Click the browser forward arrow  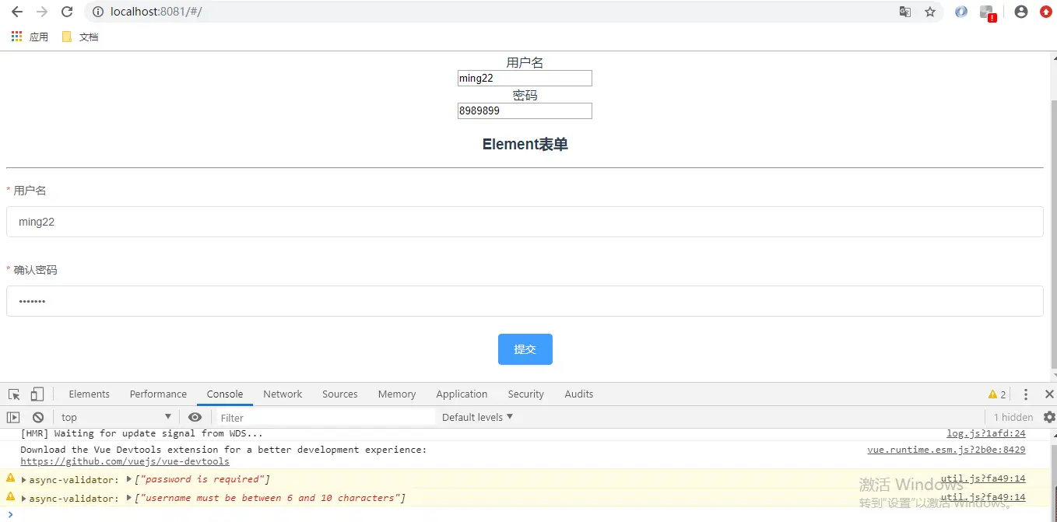coord(42,12)
